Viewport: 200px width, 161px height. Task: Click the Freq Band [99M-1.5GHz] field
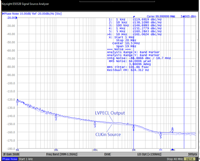click(61, 154)
